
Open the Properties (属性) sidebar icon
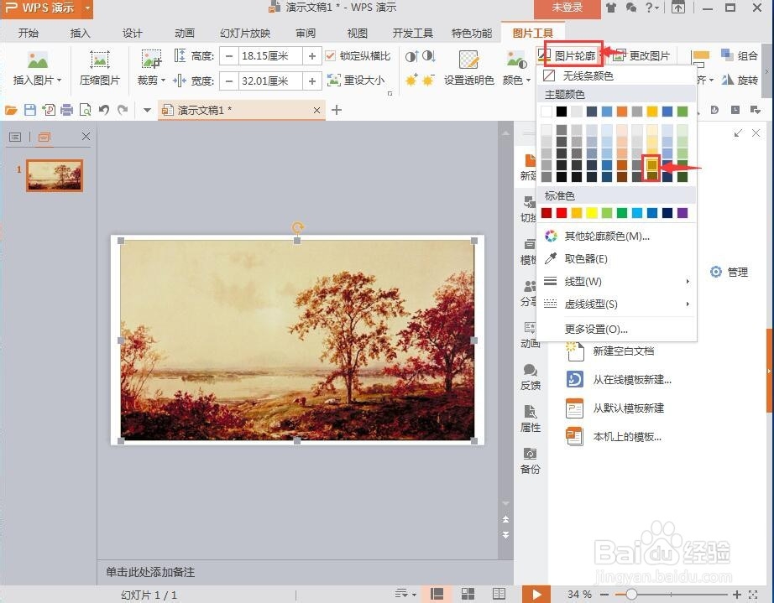[x=531, y=412]
